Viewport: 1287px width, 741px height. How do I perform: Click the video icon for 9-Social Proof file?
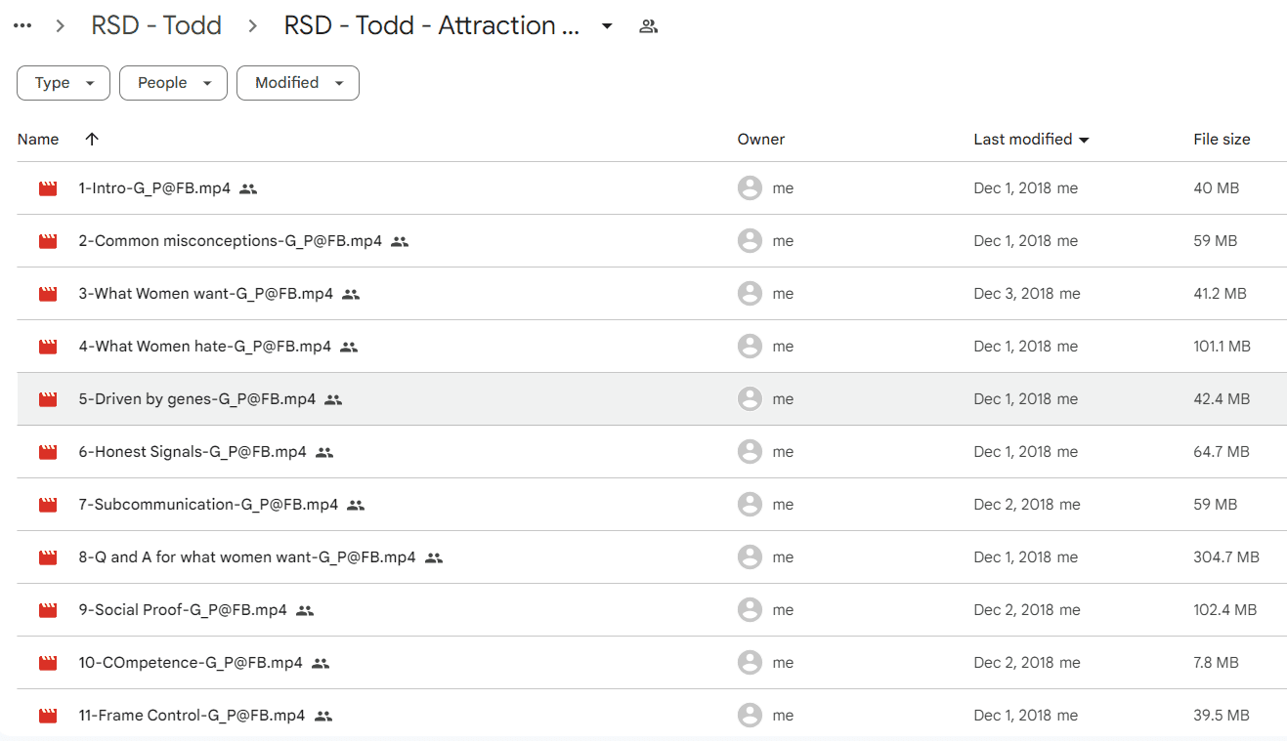48,610
